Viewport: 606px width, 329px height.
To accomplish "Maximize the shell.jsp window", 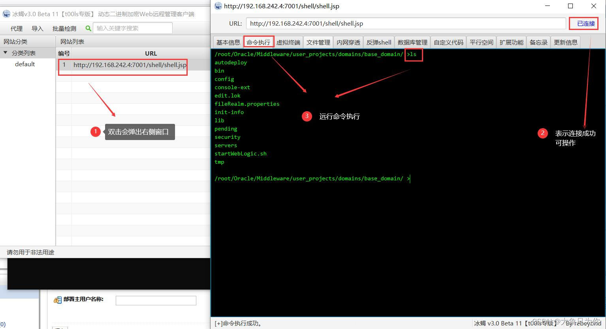I will [570, 6].
